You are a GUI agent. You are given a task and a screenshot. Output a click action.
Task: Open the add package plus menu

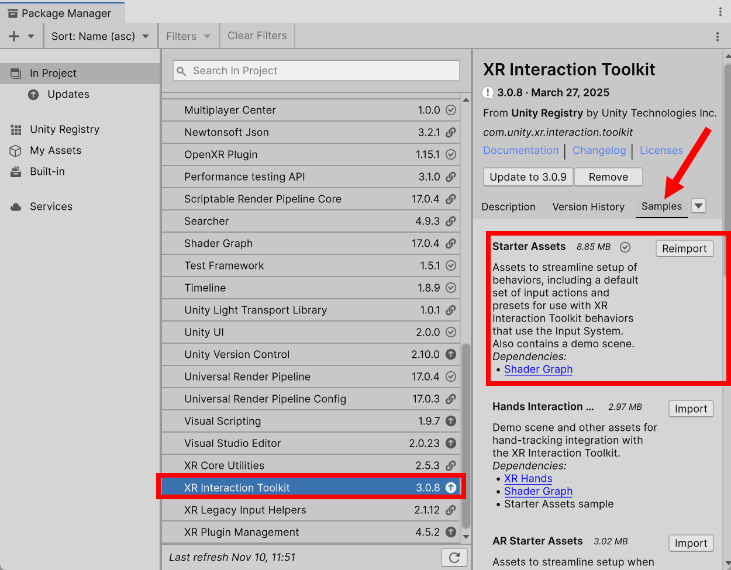(x=14, y=36)
